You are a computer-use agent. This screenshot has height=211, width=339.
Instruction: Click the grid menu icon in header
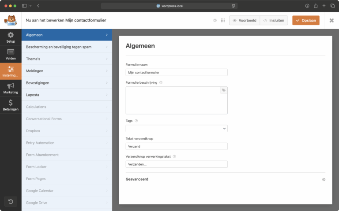[222, 20]
